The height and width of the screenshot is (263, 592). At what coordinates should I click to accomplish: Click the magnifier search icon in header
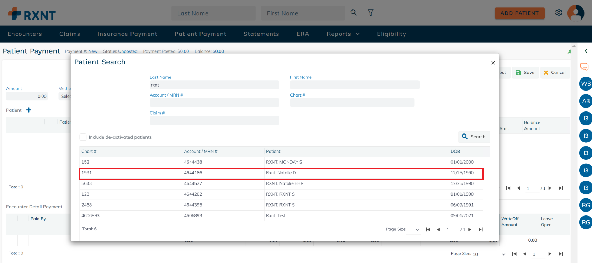[353, 12]
